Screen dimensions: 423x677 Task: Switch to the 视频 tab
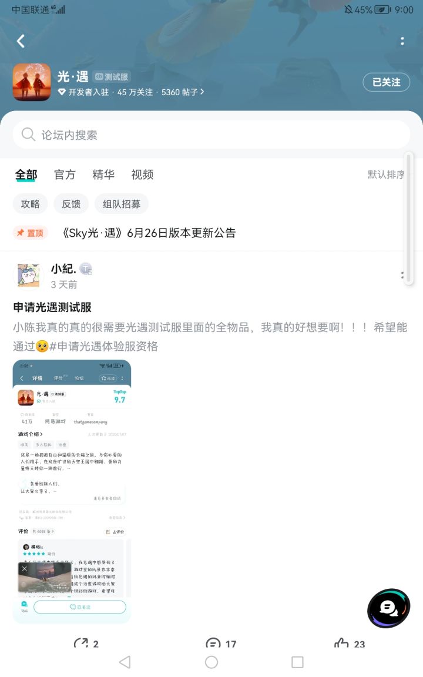pyautogui.click(x=142, y=175)
